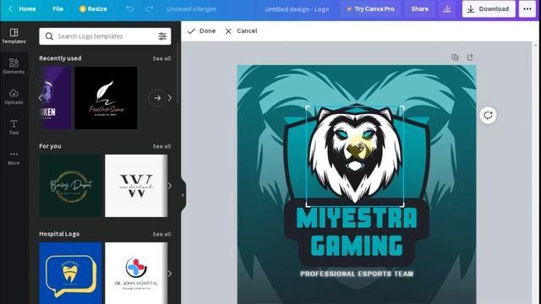Click Cancel to discard the crop
This screenshot has width=541, height=304.
coord(241,31)
